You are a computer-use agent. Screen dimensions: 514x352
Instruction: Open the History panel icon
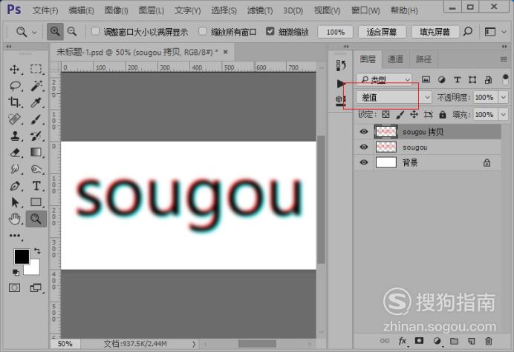(341, 65)
